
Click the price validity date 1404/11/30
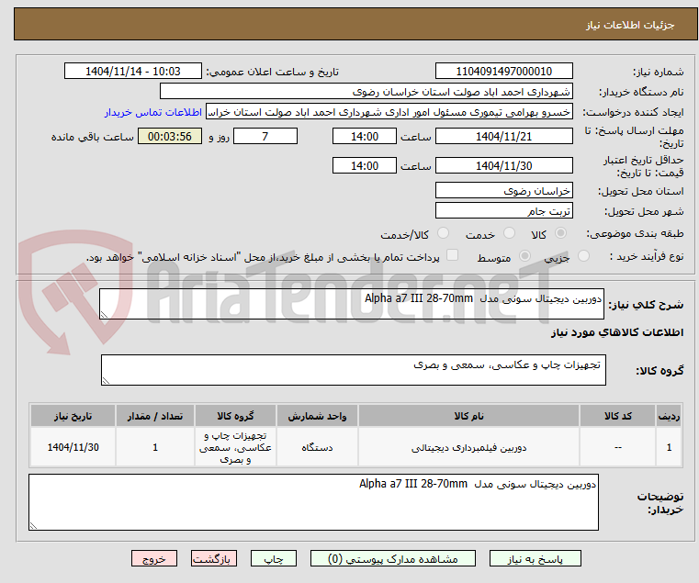click(503, 166)
